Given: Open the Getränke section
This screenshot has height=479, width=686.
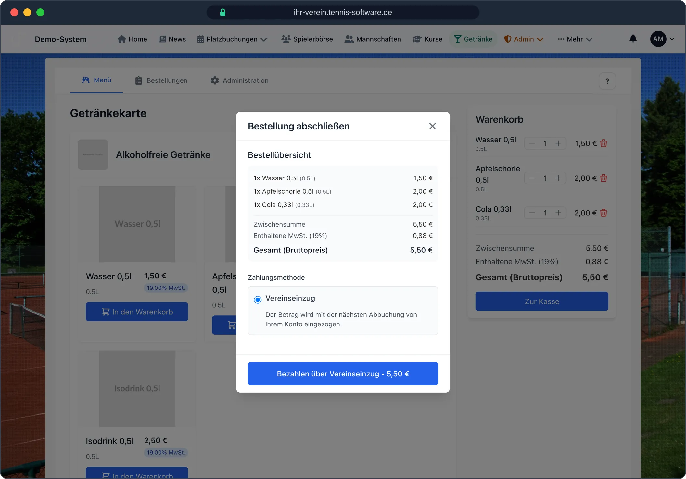Looking at the screenshot, I should pyautogui.click(x=473, y=39).
